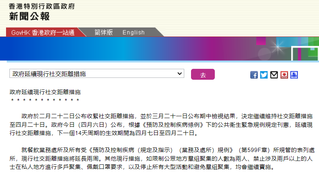
Task: Click the article headline above the asterisks
Action: click(x=45, y=92)
